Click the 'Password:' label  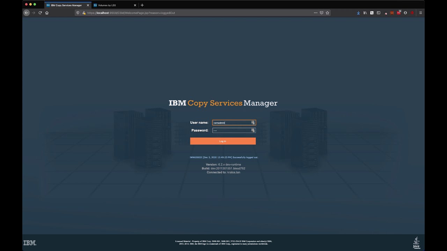[x=200, y=130]
